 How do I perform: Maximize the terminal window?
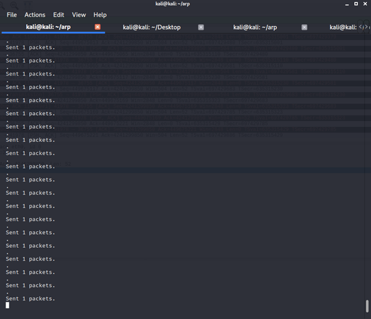click(356, 4)
